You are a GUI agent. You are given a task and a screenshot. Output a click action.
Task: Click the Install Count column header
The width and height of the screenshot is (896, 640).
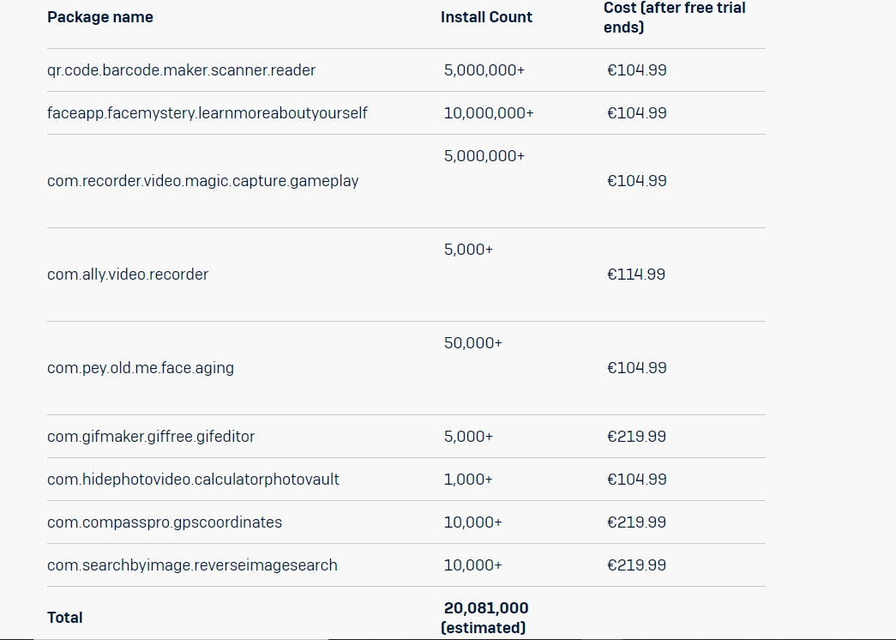(x=486, y=17)
